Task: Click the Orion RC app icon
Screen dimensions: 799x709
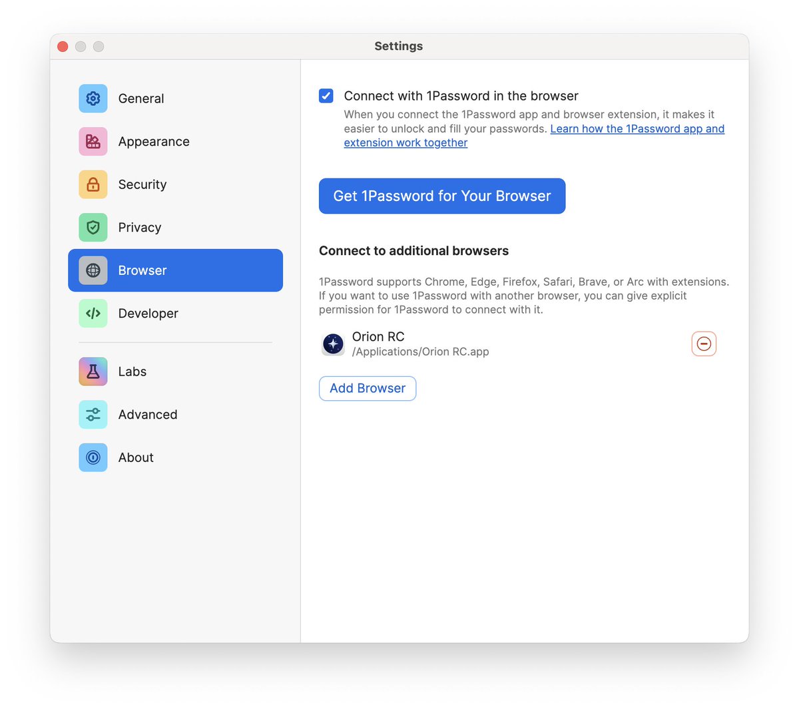Action: pyautogui.click(x=333, y=344)
